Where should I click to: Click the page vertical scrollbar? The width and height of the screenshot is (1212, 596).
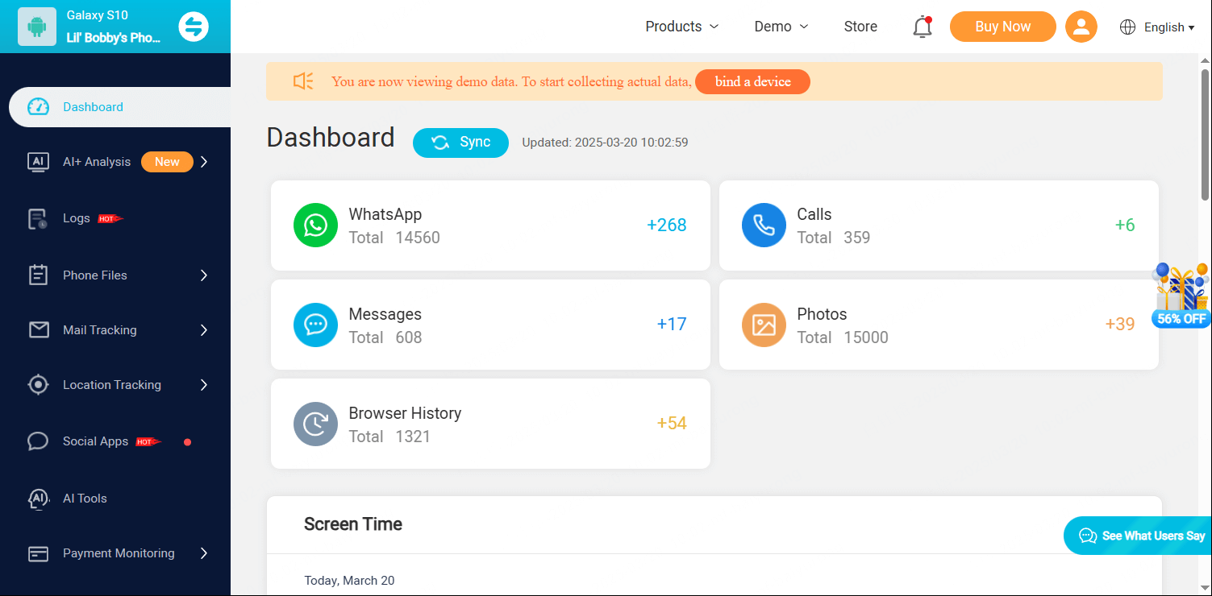coord(1206,135)
